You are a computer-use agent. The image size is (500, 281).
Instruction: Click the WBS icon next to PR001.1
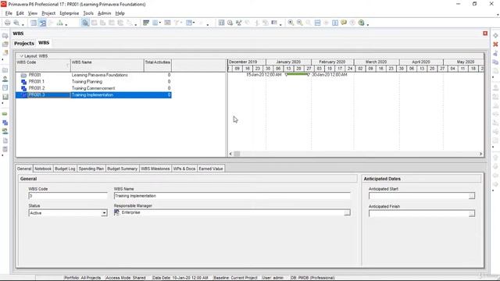pyautogui.click(x=23, y=82)
